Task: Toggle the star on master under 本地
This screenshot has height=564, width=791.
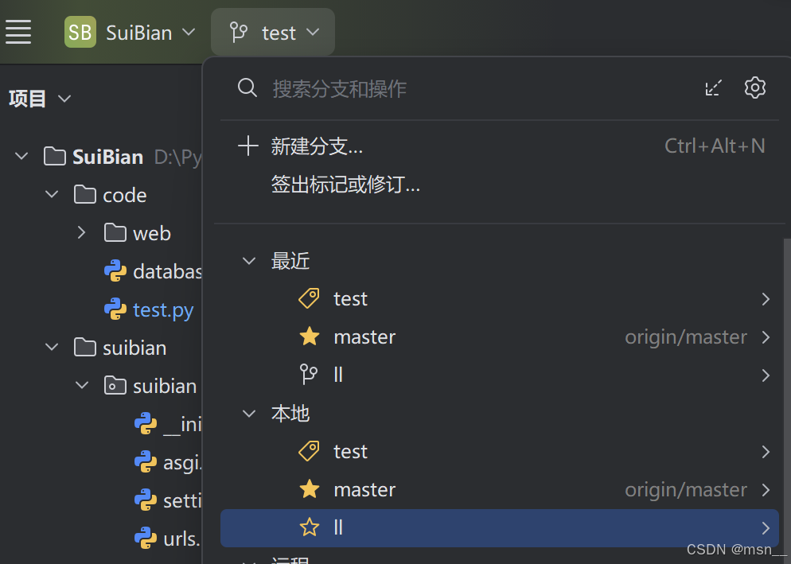Action: coord(309,489)
